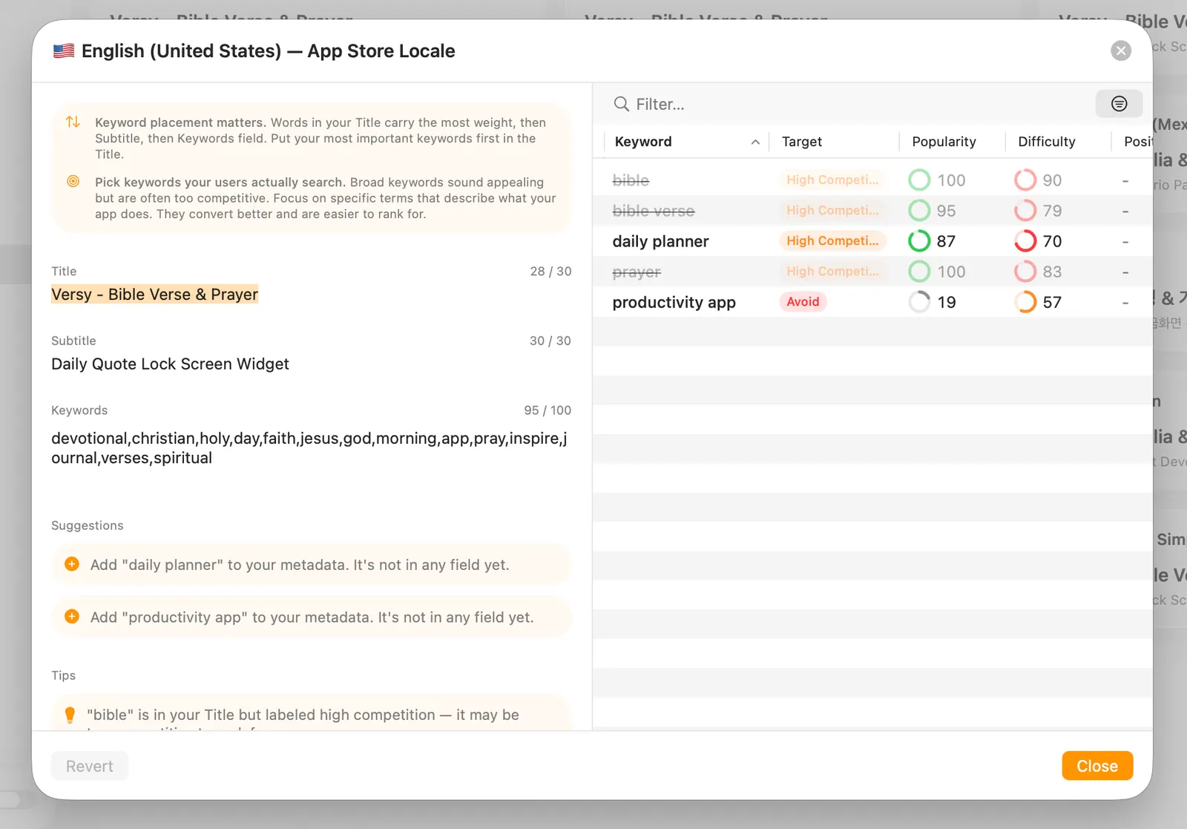
Task: Click High Competition badge for bible verse
Action: 832,211
